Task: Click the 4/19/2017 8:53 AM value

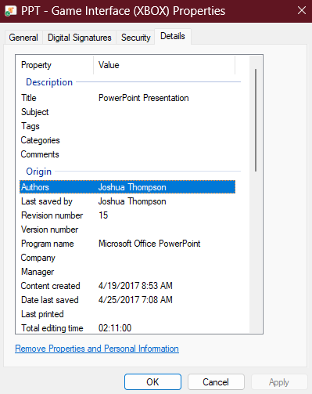Action: pos(135,286)
